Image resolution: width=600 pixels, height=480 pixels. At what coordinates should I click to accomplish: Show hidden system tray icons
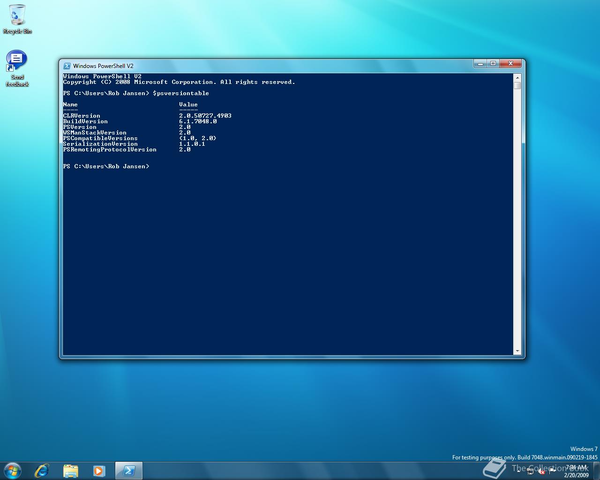(x=519, y=471)
